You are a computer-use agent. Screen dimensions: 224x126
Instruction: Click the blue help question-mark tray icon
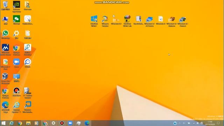(x=175, y=123)
